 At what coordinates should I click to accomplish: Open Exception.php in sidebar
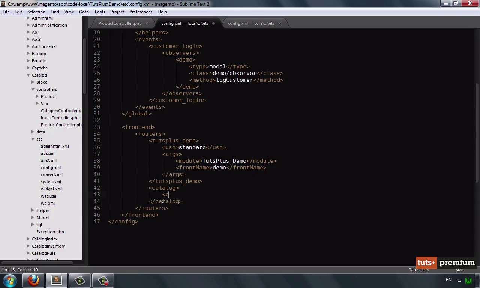[50, 232]
